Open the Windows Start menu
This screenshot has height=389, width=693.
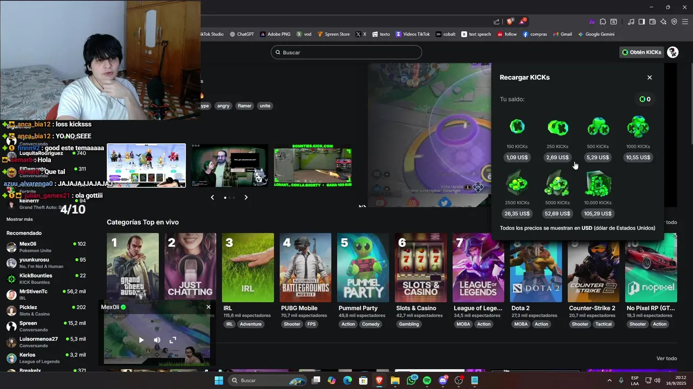(x=219, y=380)
